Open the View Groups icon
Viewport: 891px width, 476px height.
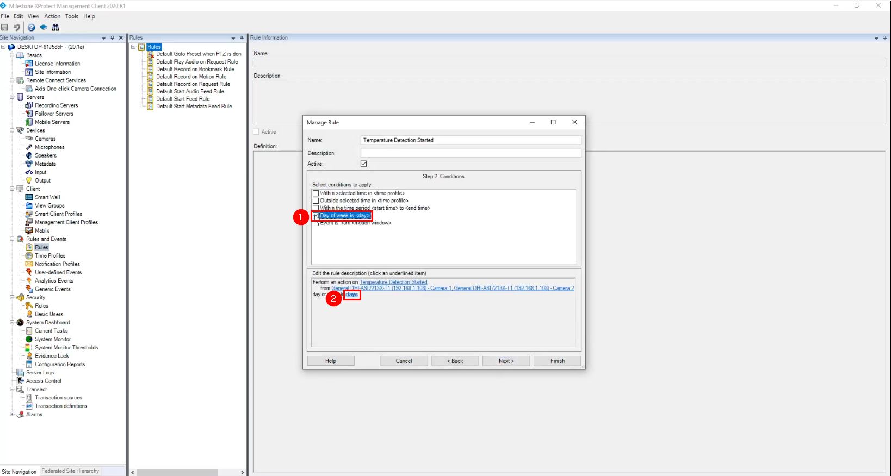(x=29, y=205)
